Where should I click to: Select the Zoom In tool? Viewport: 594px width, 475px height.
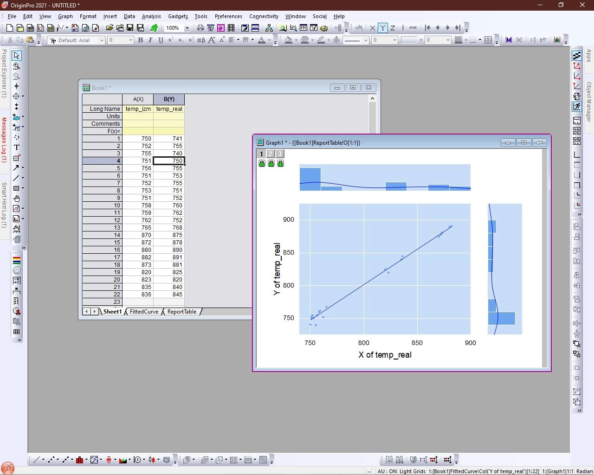(x=17, y=66)
